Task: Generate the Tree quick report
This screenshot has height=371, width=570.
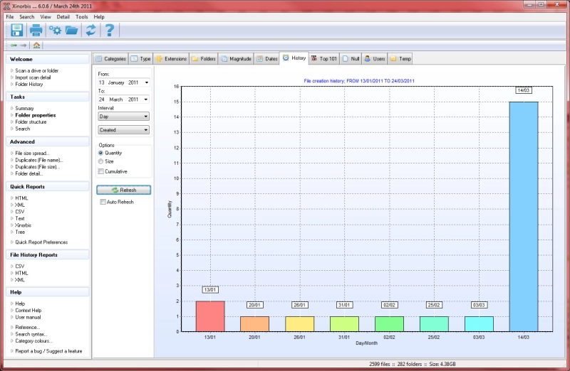Action: pos(20,232)
